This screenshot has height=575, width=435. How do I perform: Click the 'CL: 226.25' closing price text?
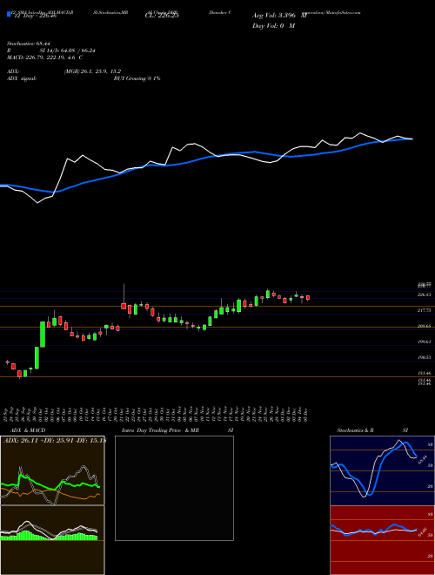(162, 16)
